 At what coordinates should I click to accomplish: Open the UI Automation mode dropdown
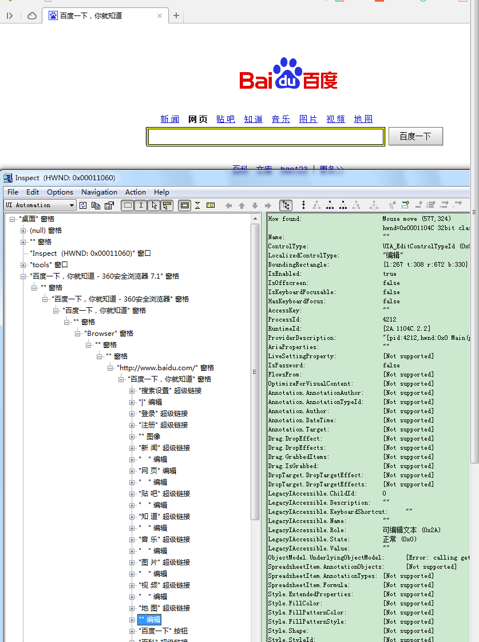point(72,205)
